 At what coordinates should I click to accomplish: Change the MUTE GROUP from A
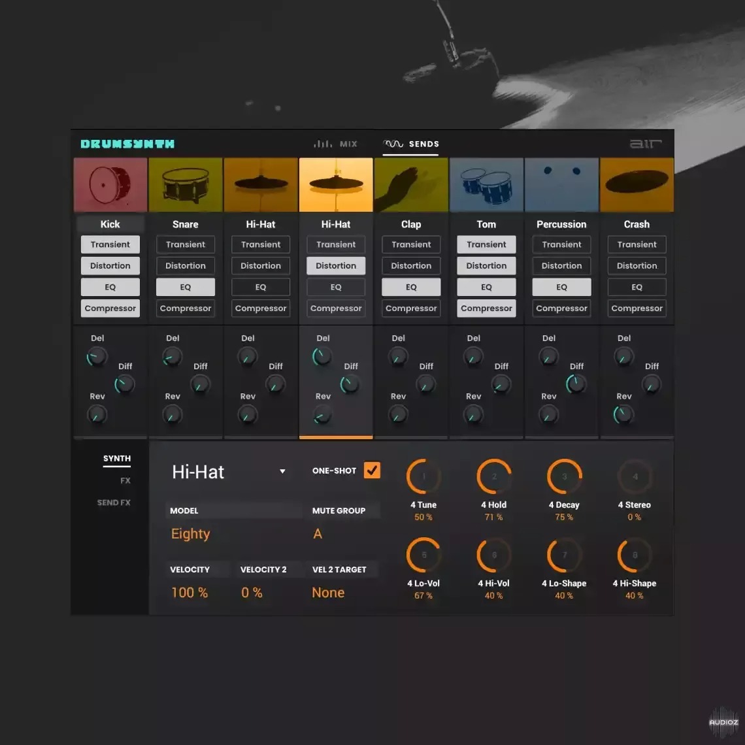[x=318, y=534]
